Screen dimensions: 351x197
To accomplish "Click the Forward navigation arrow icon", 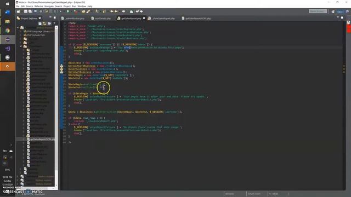I will tap(123, 11).
